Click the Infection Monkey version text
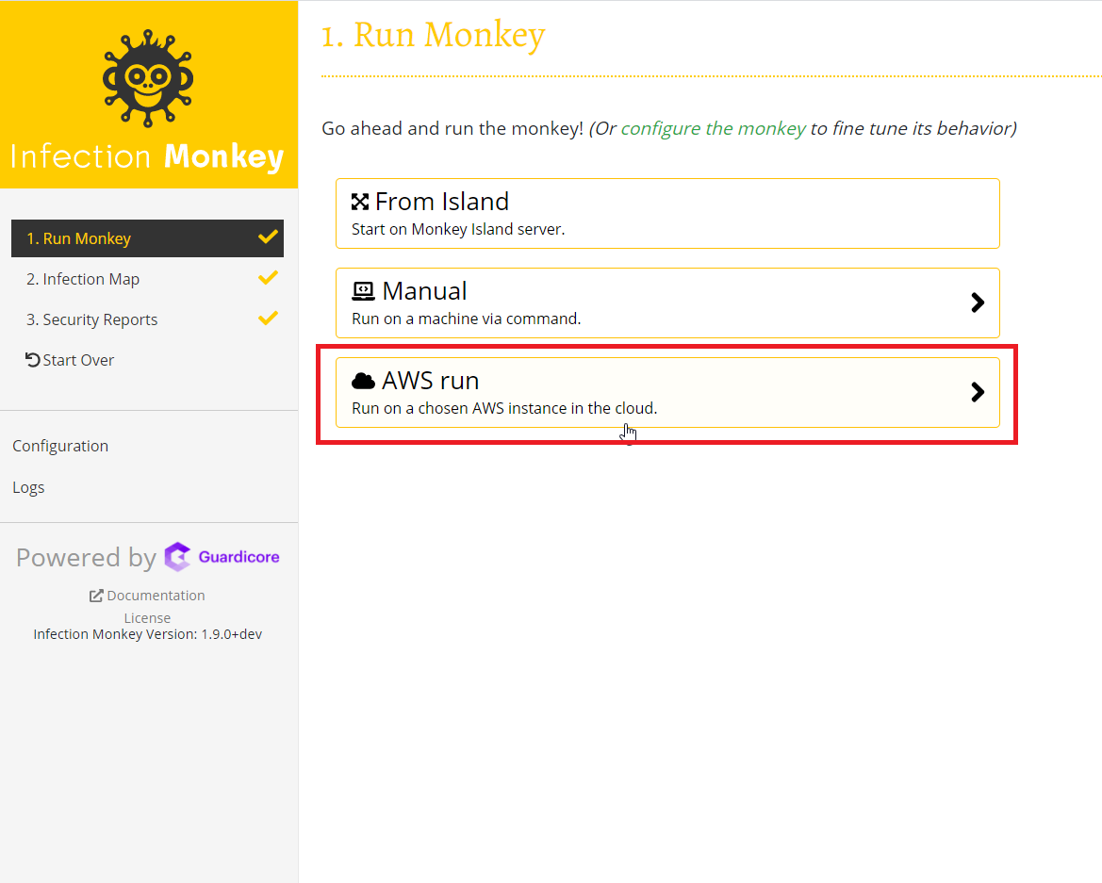Screen dimensions: 1102x883 click(147, 634)
